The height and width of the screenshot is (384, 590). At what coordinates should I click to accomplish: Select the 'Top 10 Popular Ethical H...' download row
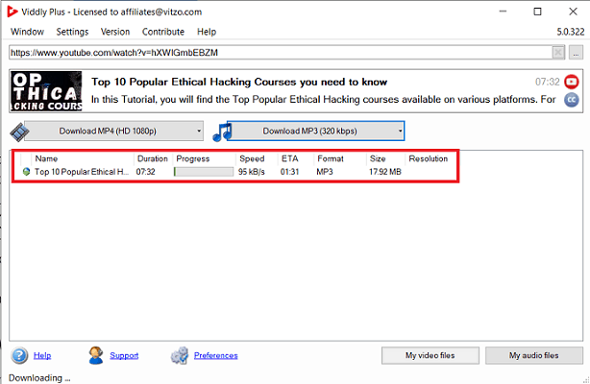click(x=235, y=172)
